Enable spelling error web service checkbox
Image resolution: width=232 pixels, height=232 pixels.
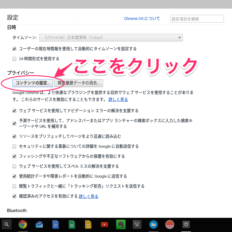(x=14, y=166)
